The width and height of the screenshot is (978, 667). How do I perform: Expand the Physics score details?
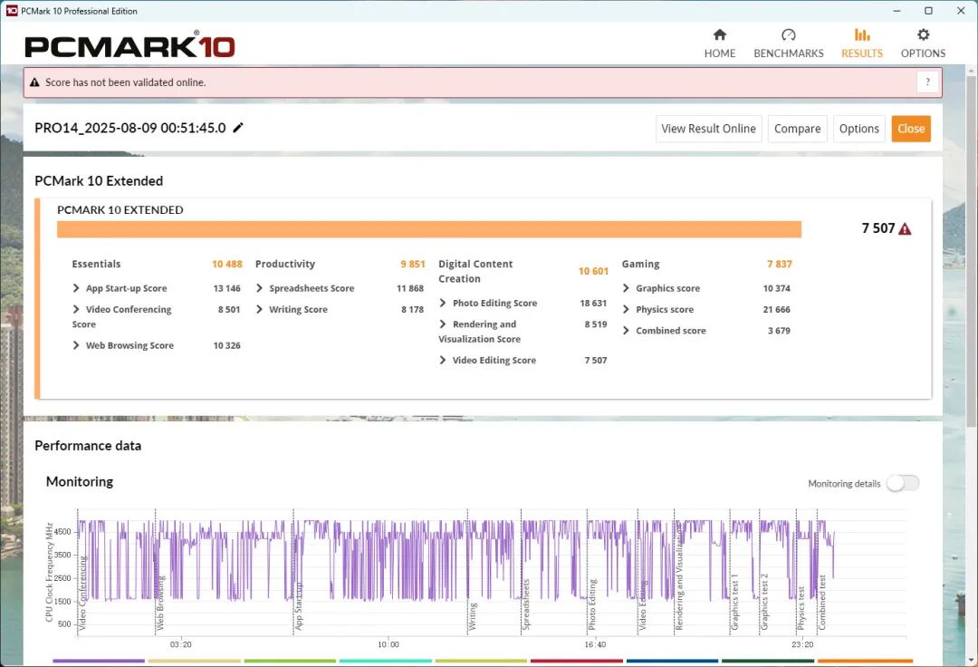point(627,309)
